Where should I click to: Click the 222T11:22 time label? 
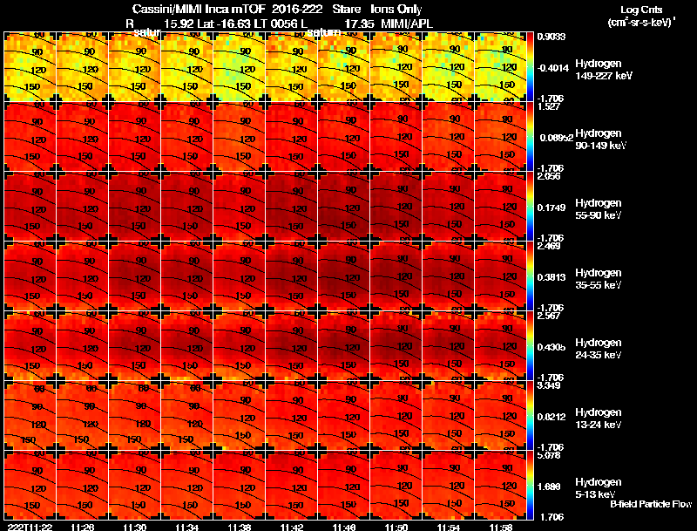pos(30,527)
